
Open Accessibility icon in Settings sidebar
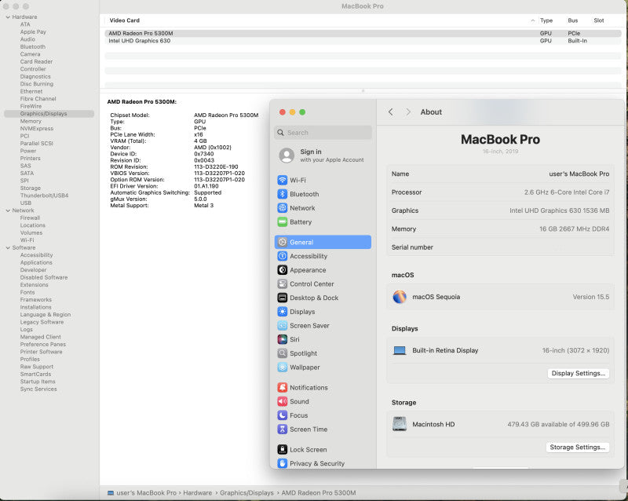pyautogui.click(x=283, y=256)
